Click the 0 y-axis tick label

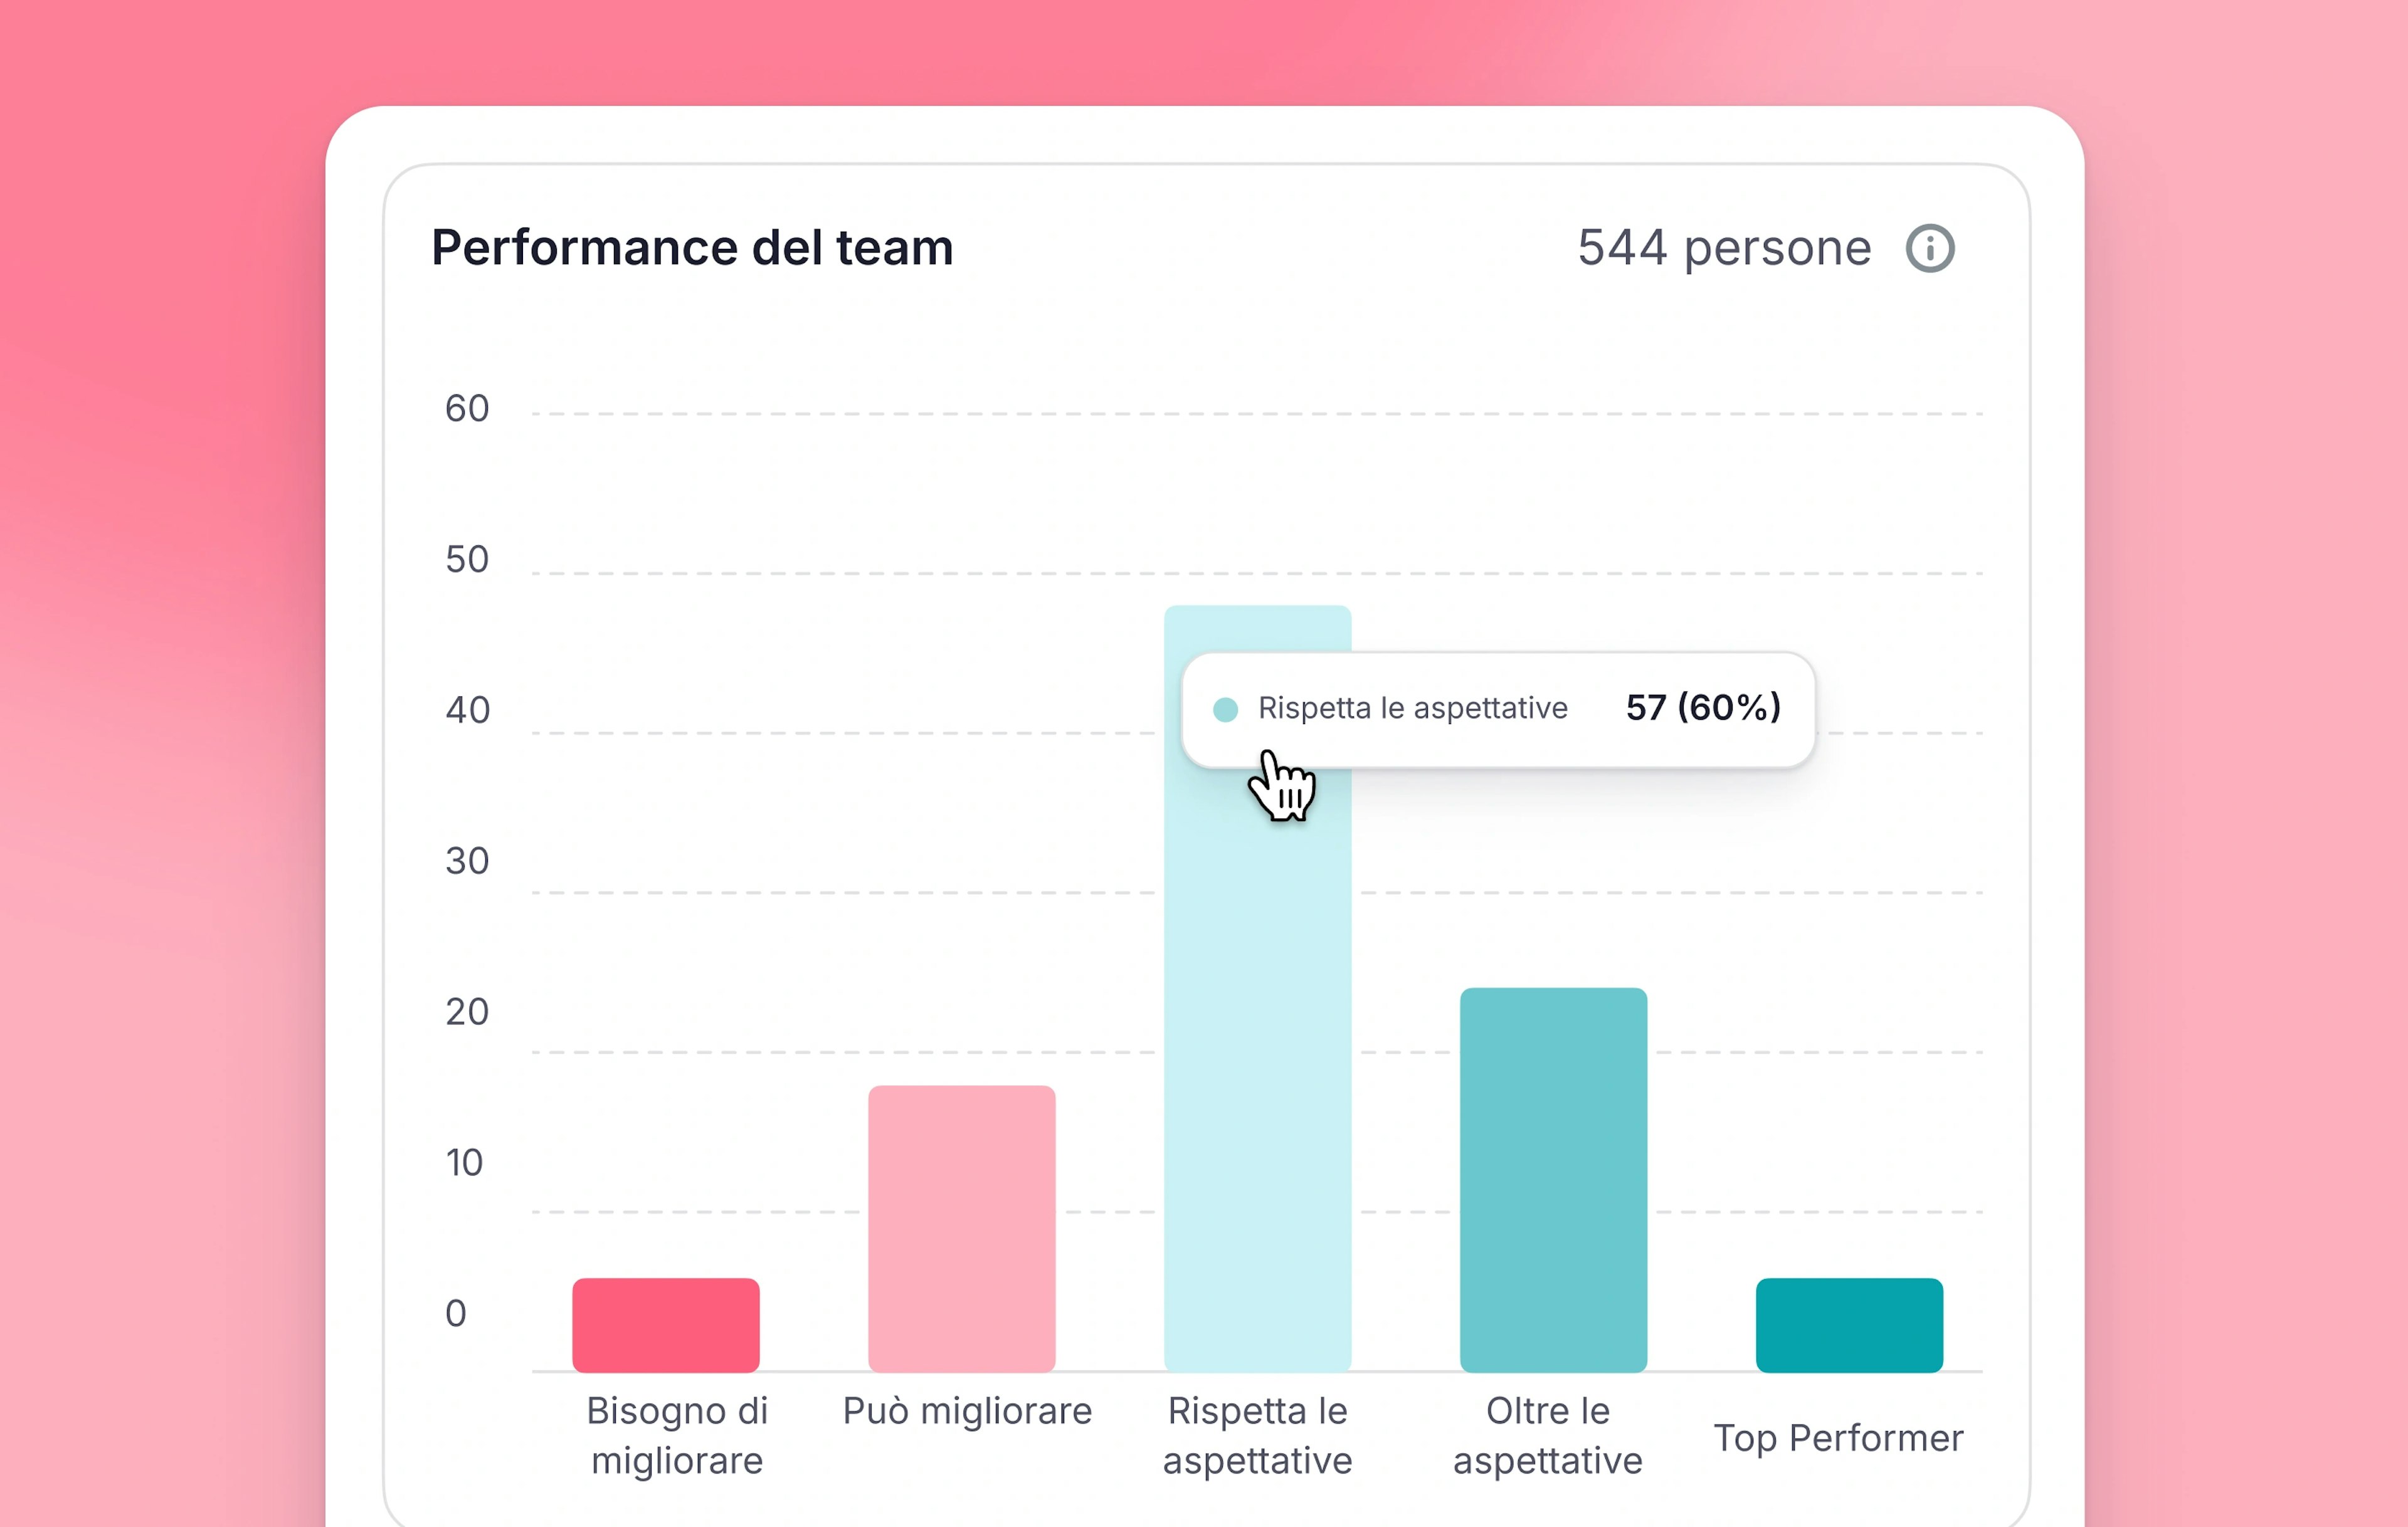tap(456, 1313)
